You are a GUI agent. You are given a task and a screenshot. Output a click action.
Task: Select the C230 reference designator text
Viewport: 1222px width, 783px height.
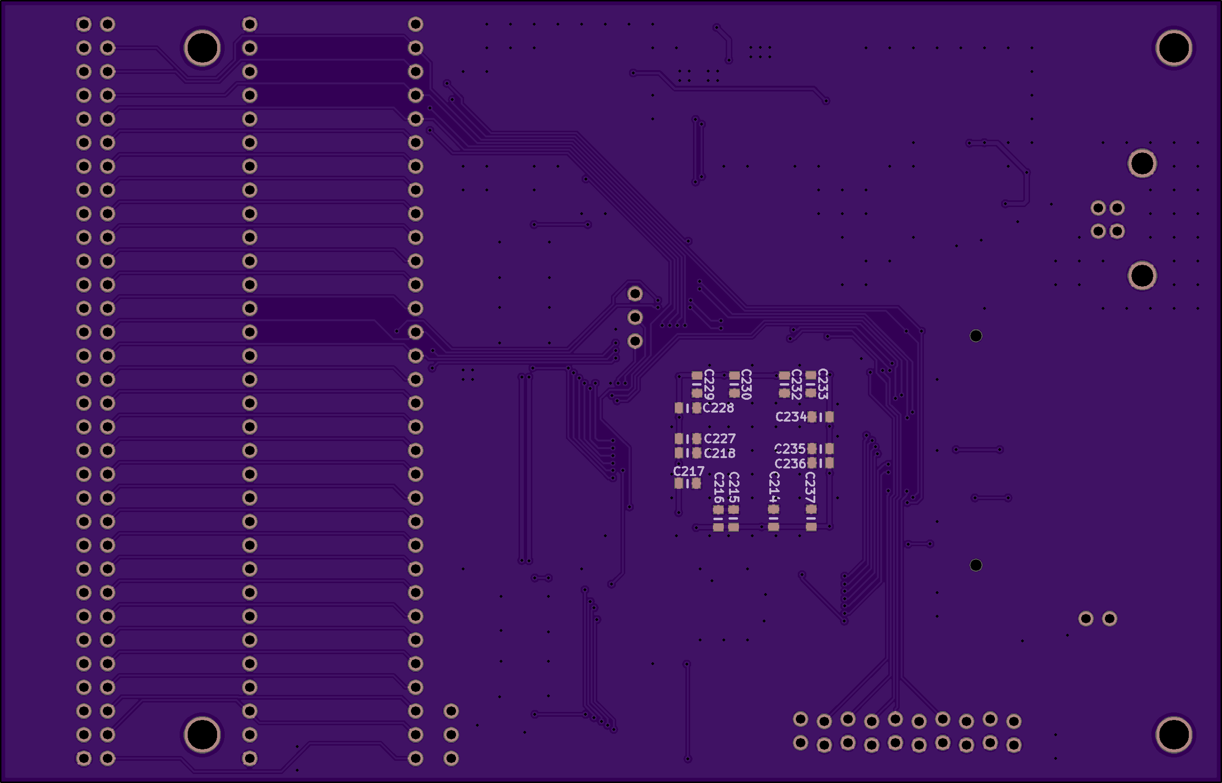pyautogui.click(x=746, y=385)
